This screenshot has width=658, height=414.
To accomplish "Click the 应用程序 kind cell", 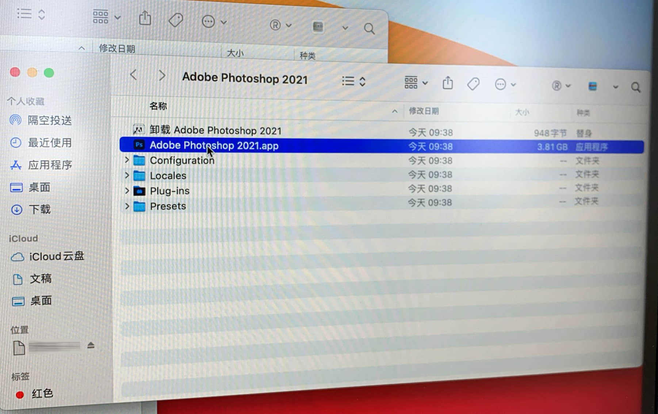I will 592,147.
